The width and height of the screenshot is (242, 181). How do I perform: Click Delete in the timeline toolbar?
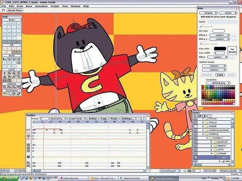(x=93, y=119)
